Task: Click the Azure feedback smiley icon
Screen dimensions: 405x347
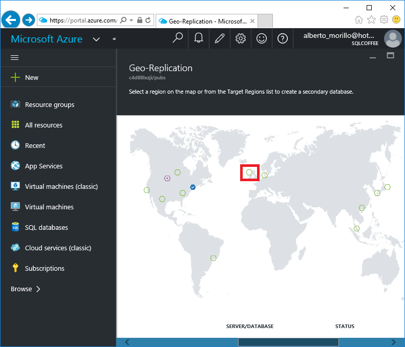Action: point(262,38)
